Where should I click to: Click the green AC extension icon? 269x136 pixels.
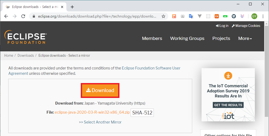(x=225, y=16)
